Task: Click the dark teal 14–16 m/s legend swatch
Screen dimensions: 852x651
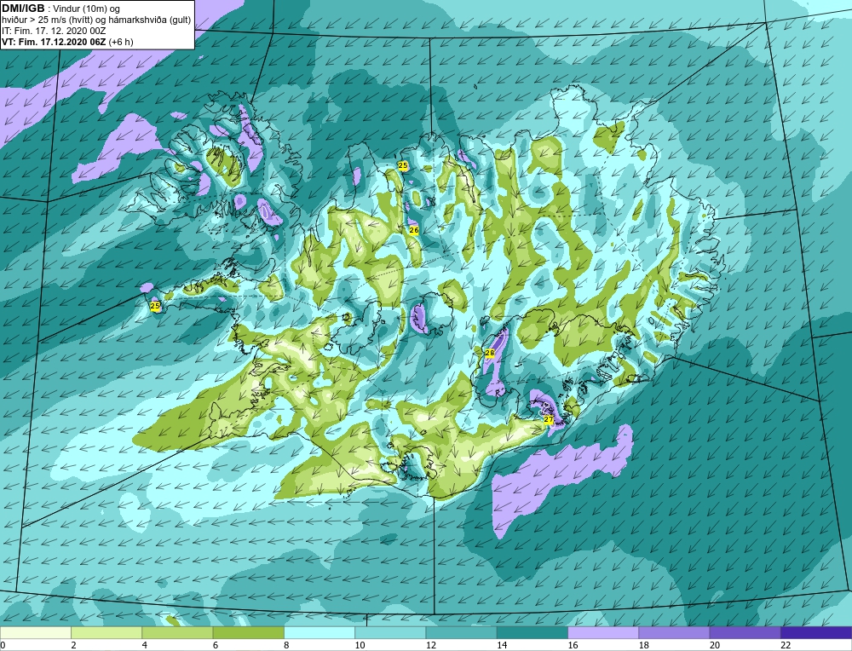Action: pyautogui.click(x=532, y=632)
